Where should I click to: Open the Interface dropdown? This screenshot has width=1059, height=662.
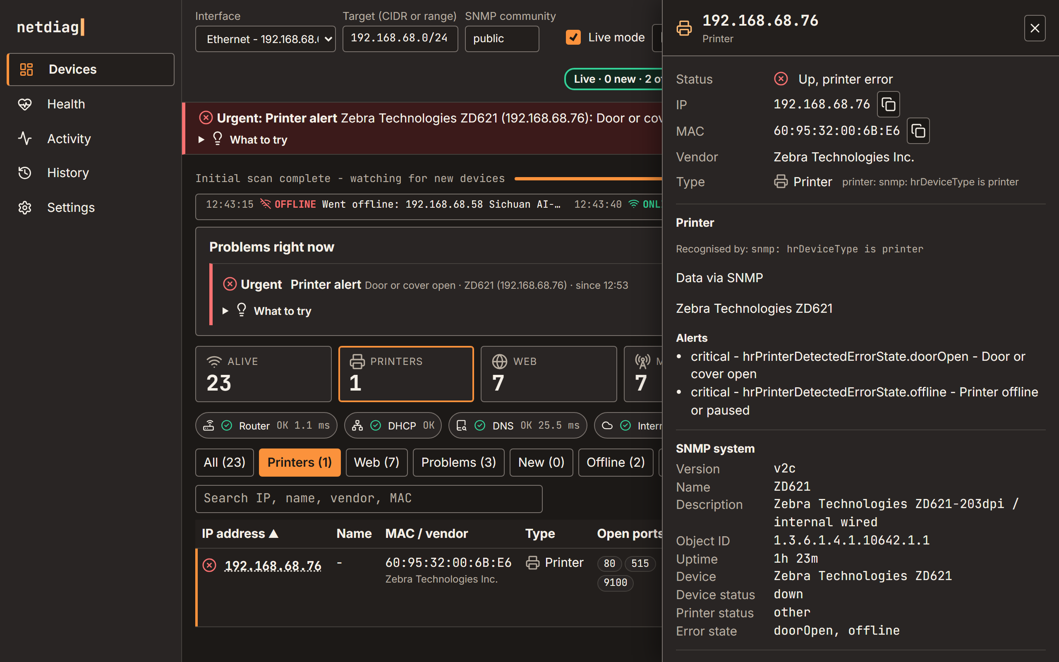point(265,39)
